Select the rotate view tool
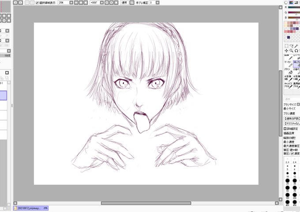 [x=296, y=51]
